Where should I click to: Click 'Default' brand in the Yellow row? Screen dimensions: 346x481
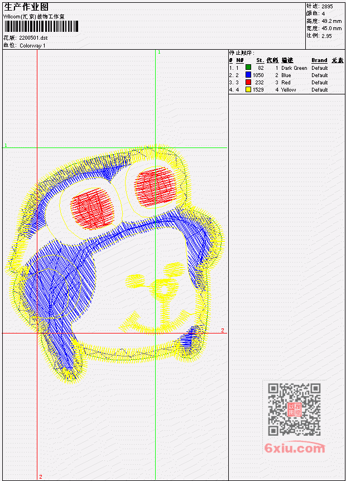[x=320, y=90]
